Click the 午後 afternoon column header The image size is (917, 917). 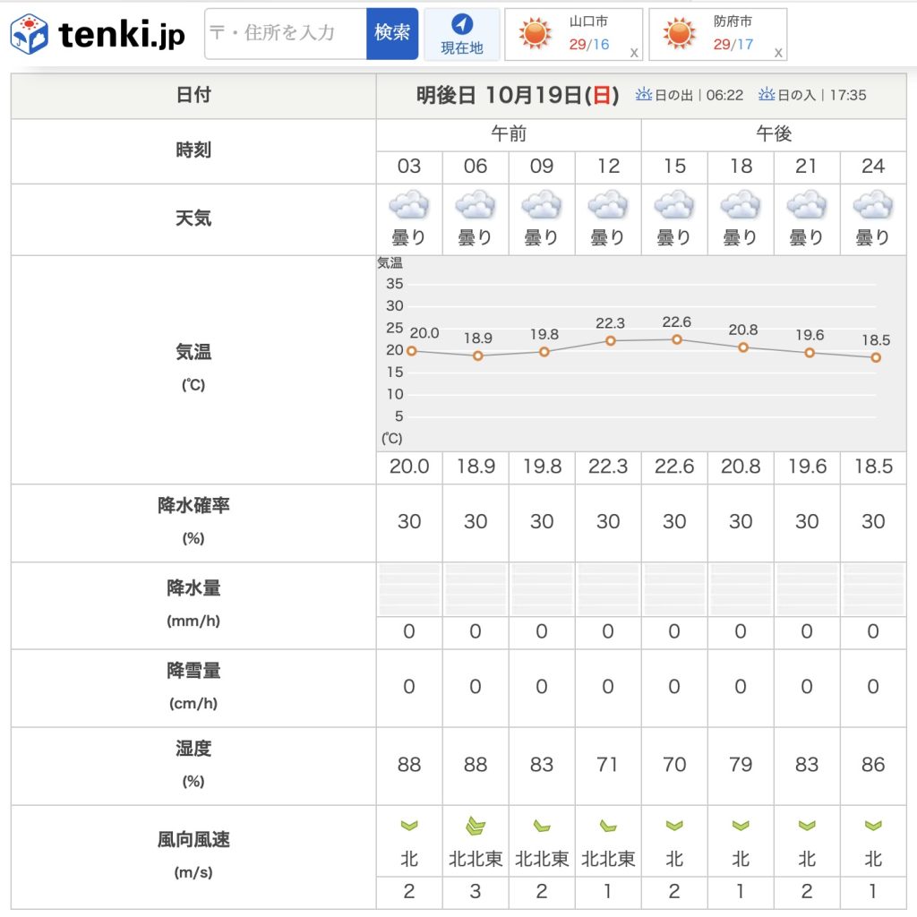(x=774, y=134)
